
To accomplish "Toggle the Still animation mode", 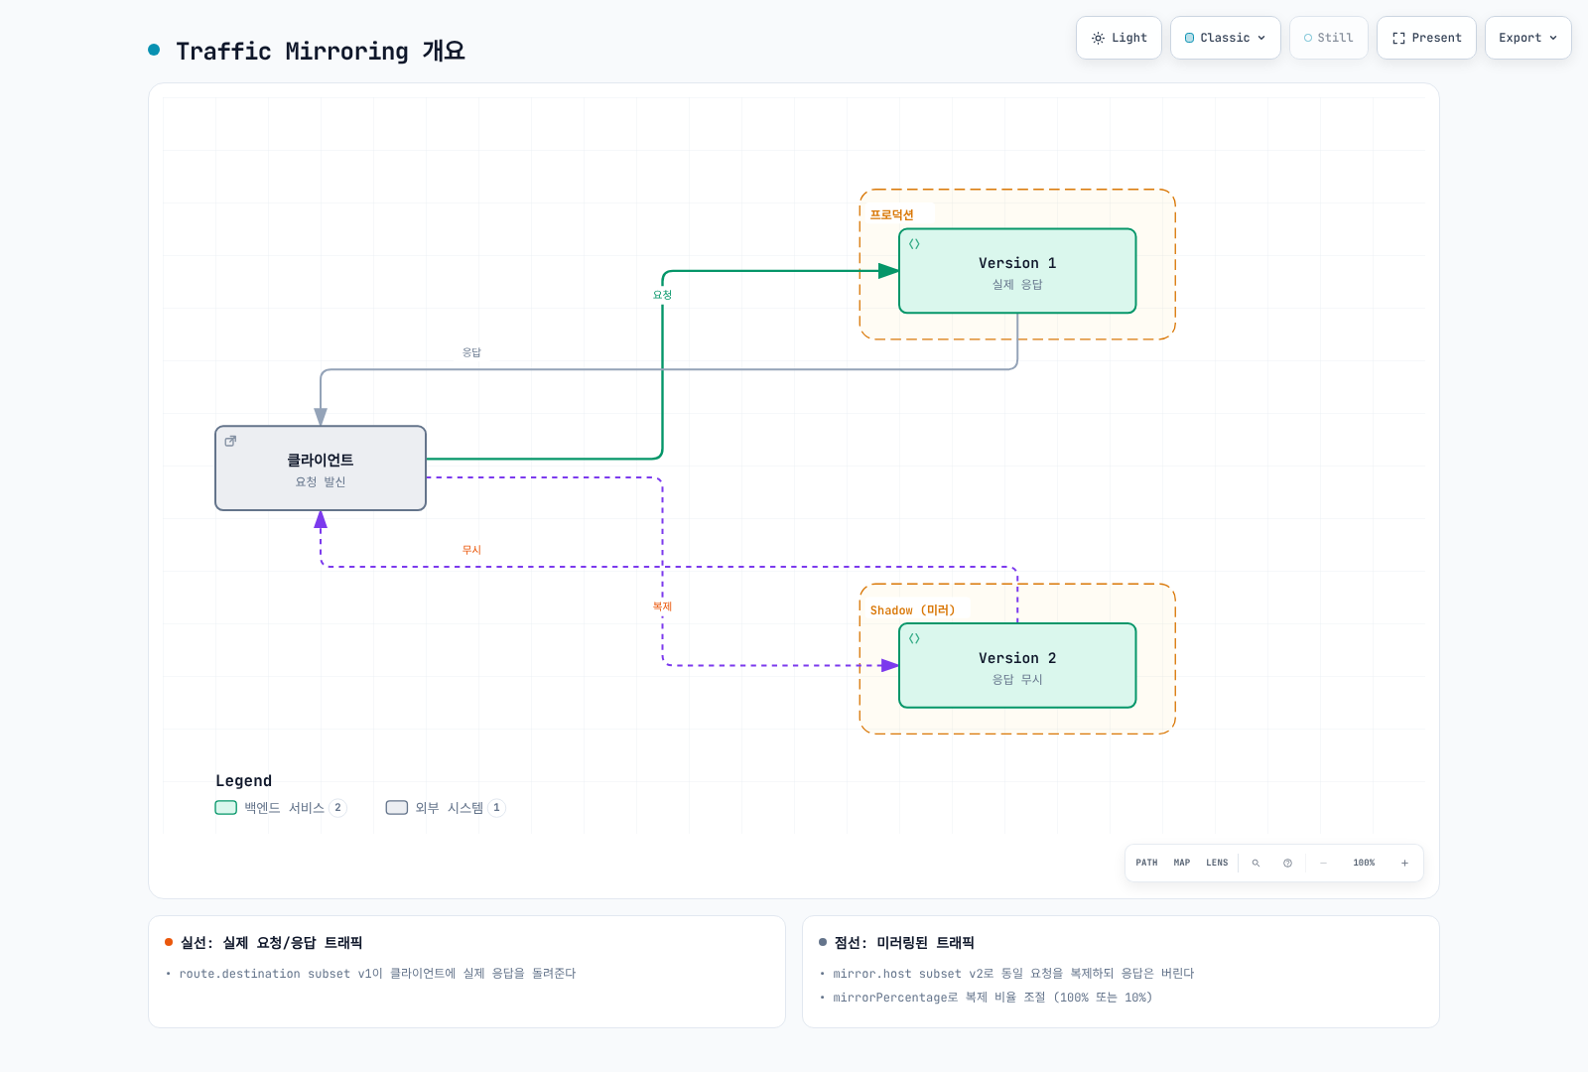I will [1328, 38].
